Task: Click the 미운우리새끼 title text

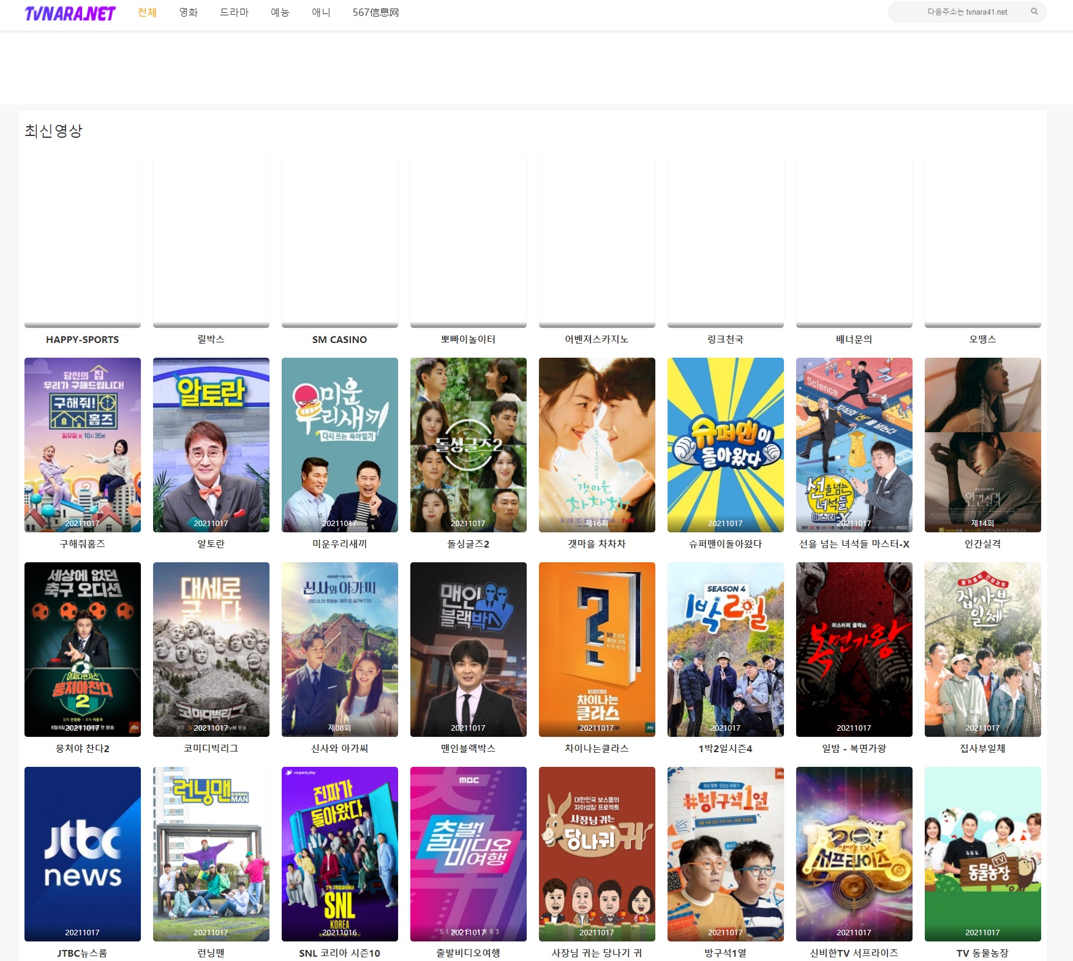Action: coord(340,544)
